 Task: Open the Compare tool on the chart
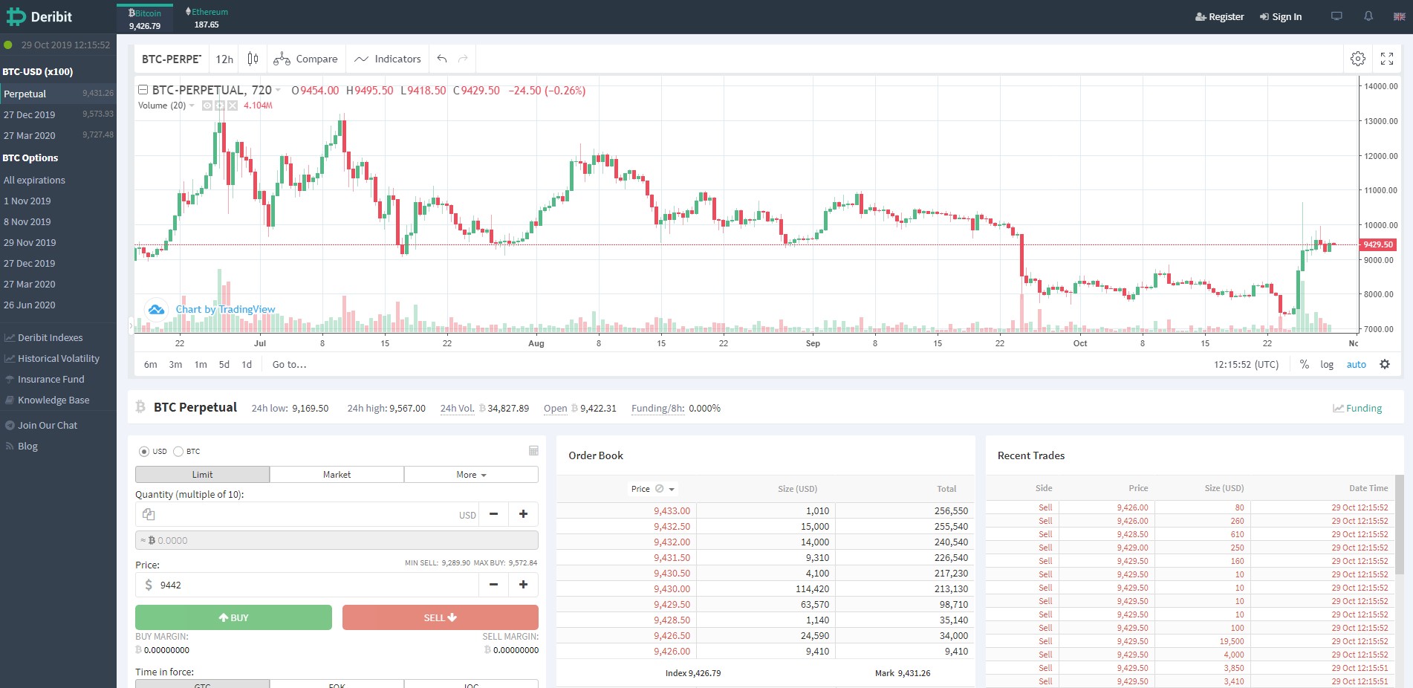pos(305,59)
